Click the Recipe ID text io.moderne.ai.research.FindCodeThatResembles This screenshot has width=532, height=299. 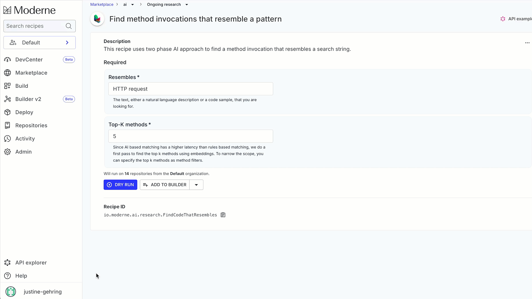pos(160,215)
